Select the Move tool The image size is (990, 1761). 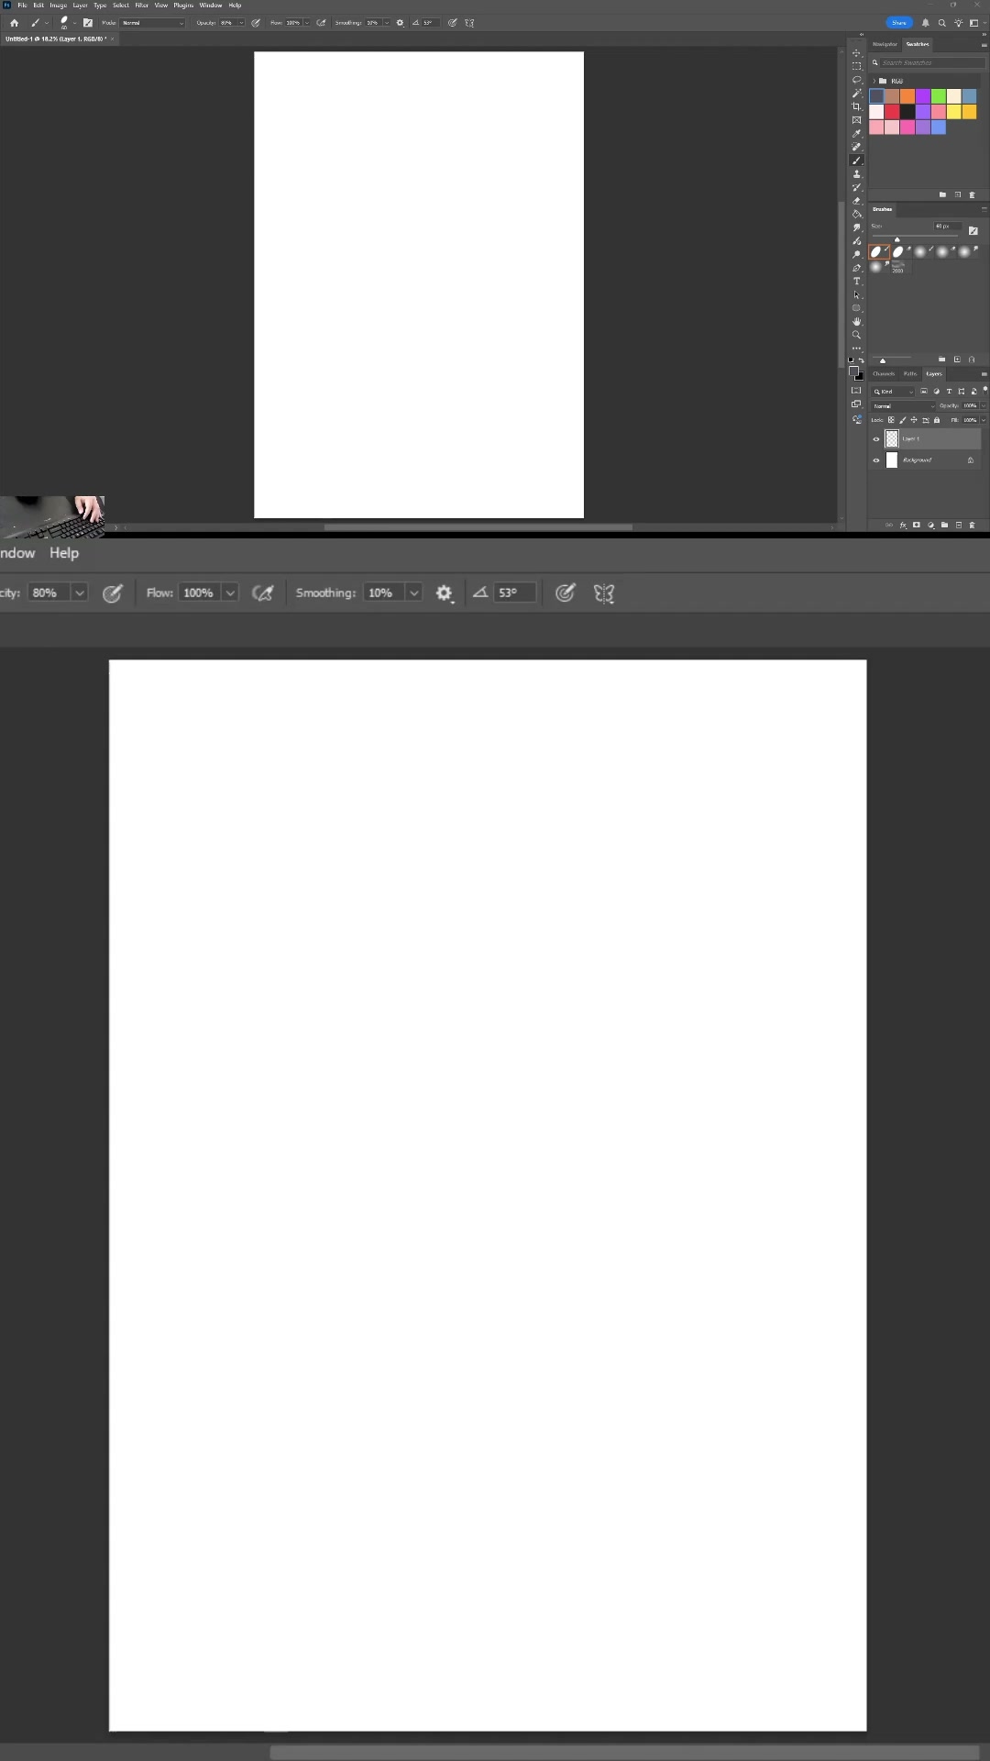(x=856, y=53)
